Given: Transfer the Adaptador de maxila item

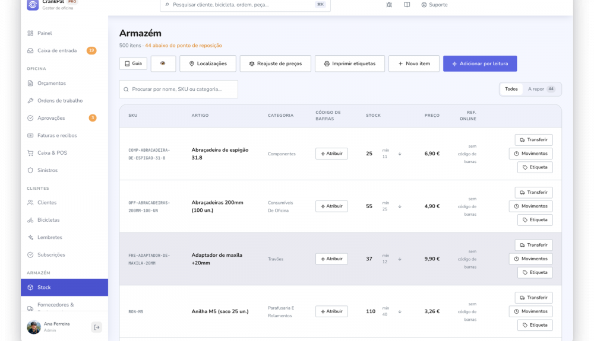Looking at the screenshot, I should point(533,245).
